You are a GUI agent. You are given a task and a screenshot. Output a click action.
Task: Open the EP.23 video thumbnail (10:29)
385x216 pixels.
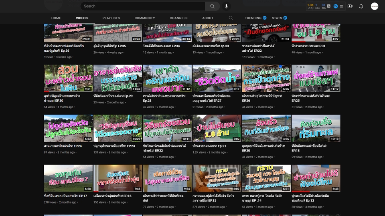pyautogui.click(x=118, y=128)
